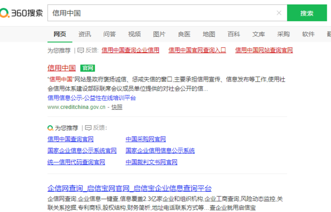The width and height of the screenshot is (331, 212).
Task: Go to the 良医 tab
Action: click(184, 34)
